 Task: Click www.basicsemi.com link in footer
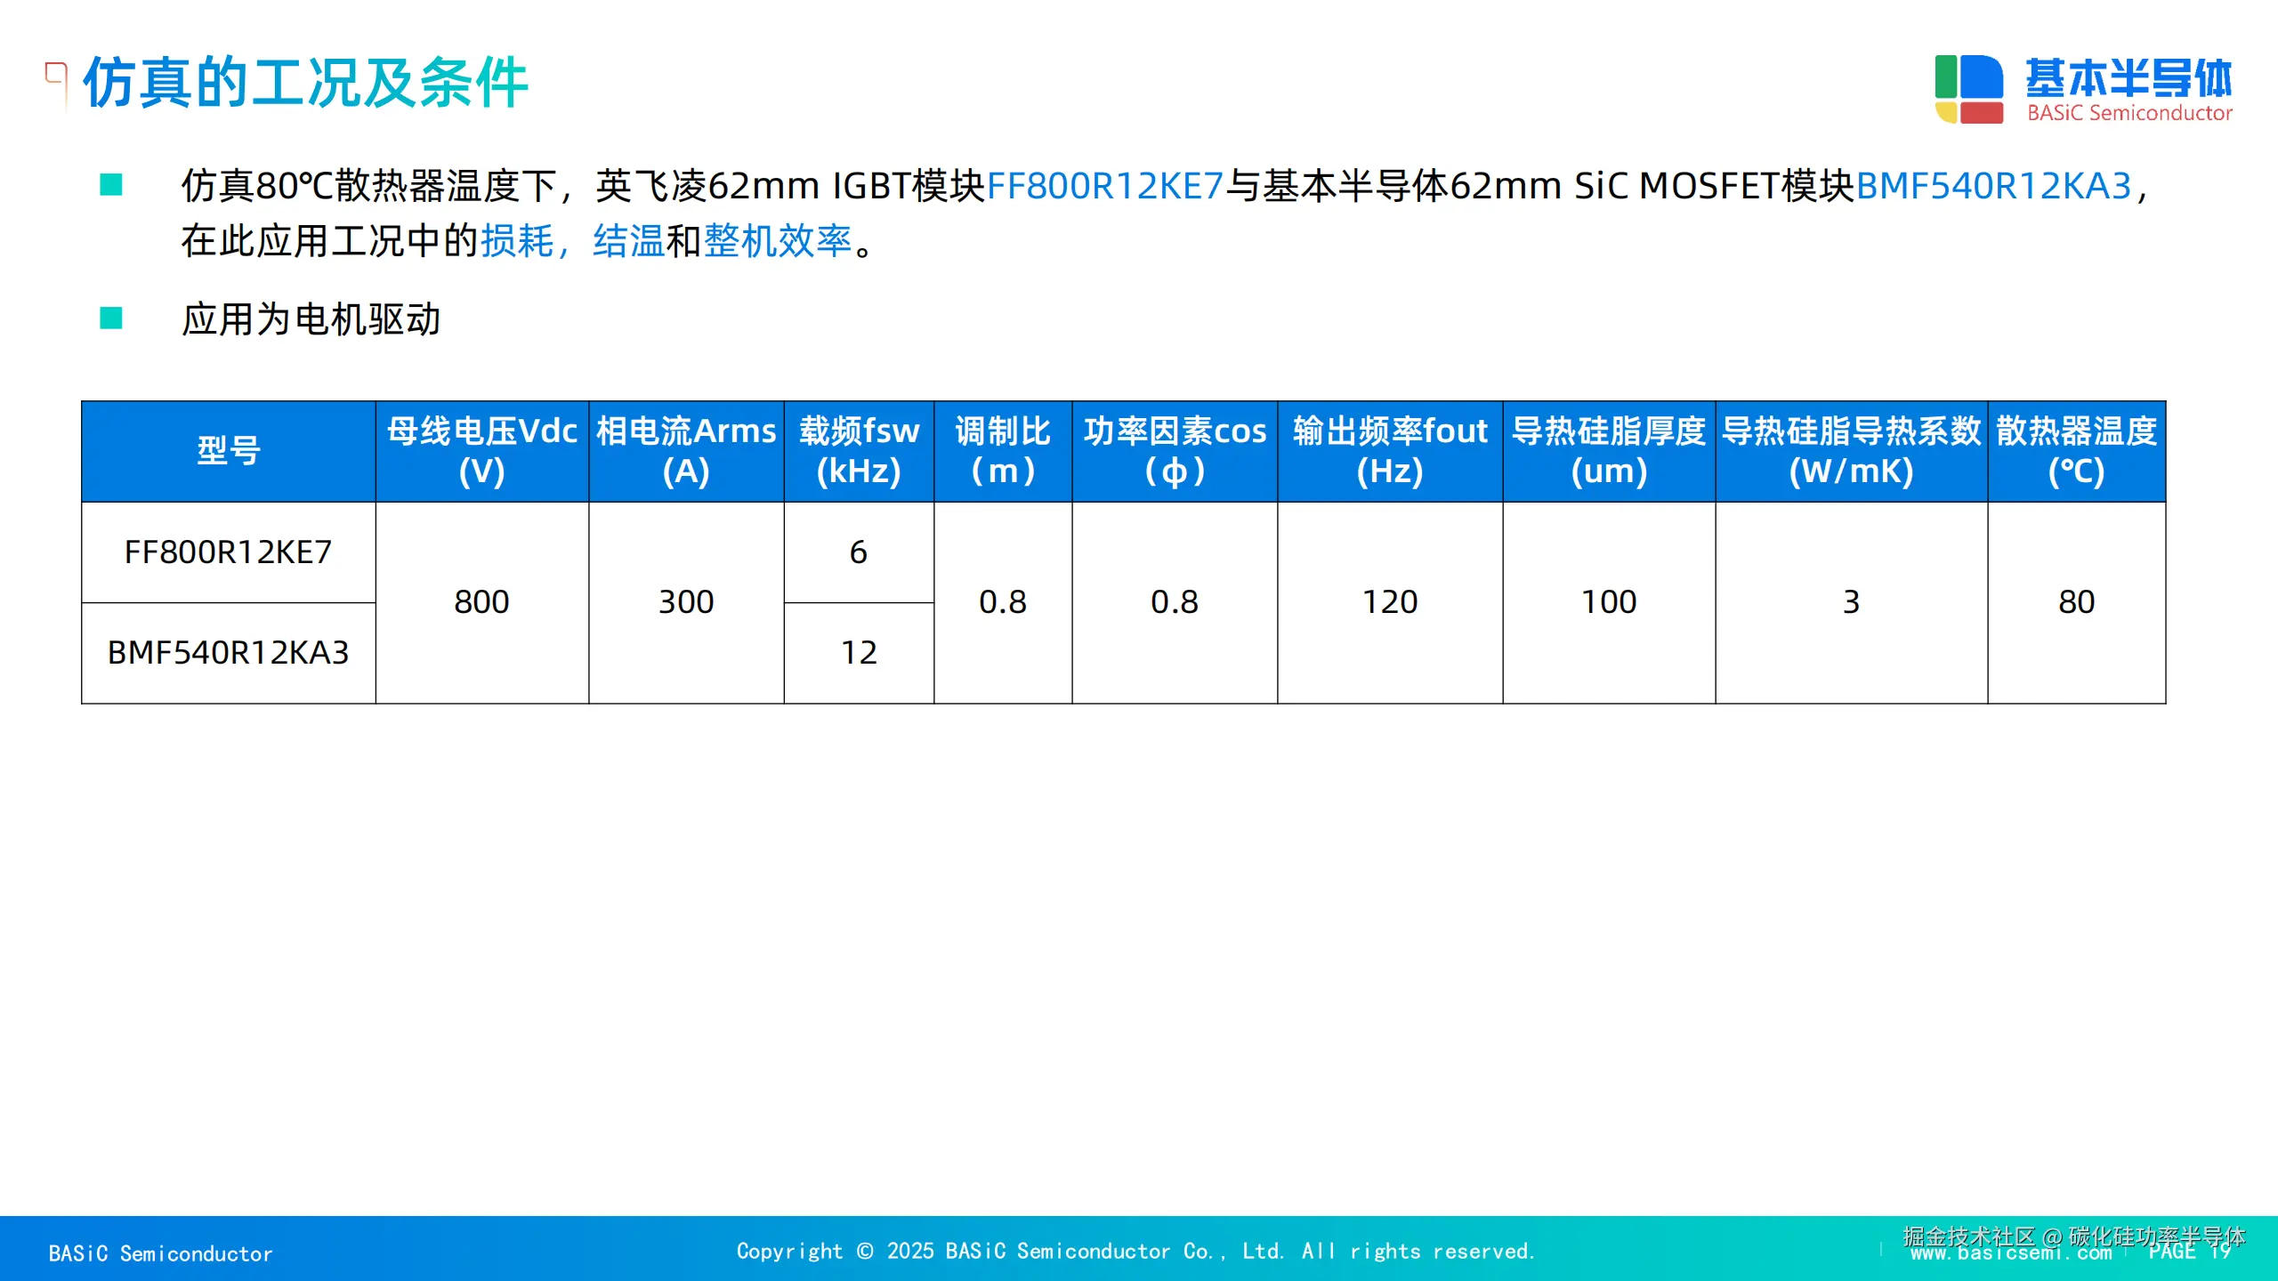(2010, 1254)
